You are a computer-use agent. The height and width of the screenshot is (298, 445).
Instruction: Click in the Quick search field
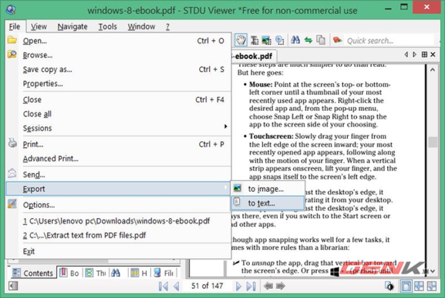point(389,41)
